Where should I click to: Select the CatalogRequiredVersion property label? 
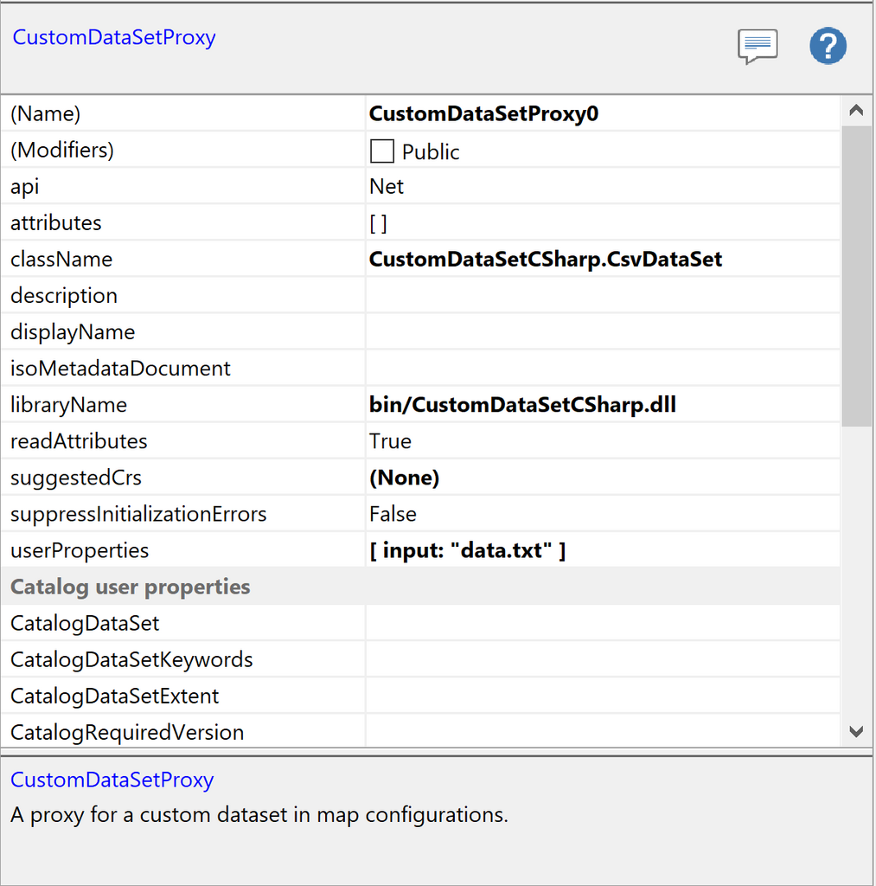127,732
